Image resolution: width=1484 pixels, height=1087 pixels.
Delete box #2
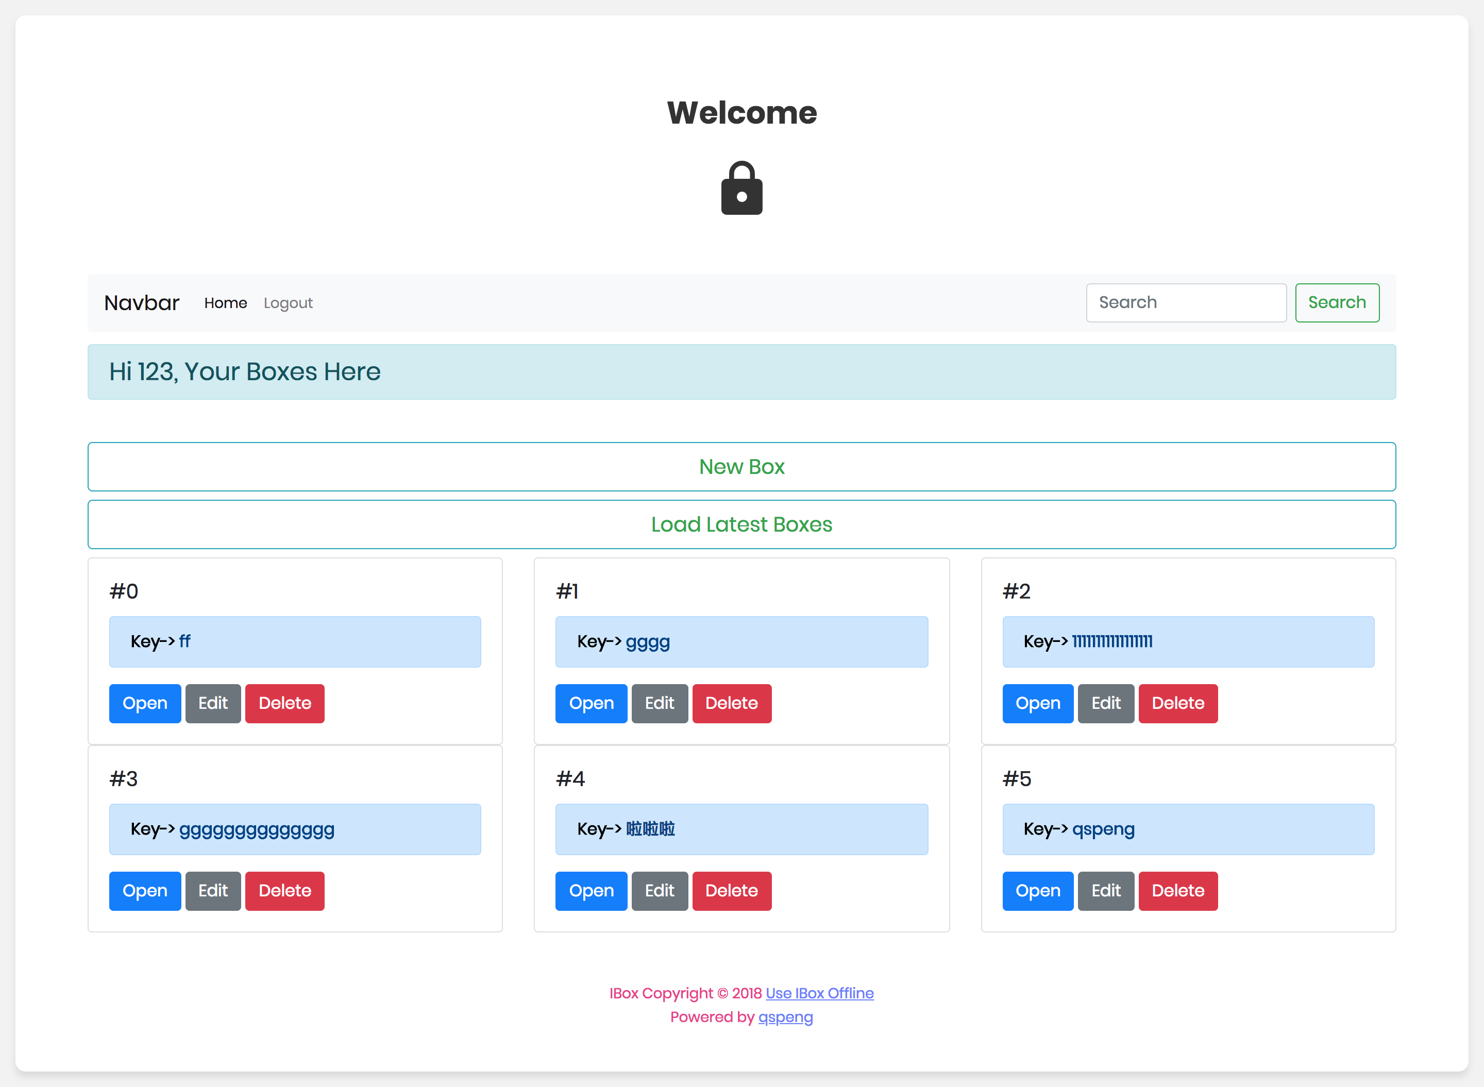pos(1177,703)
